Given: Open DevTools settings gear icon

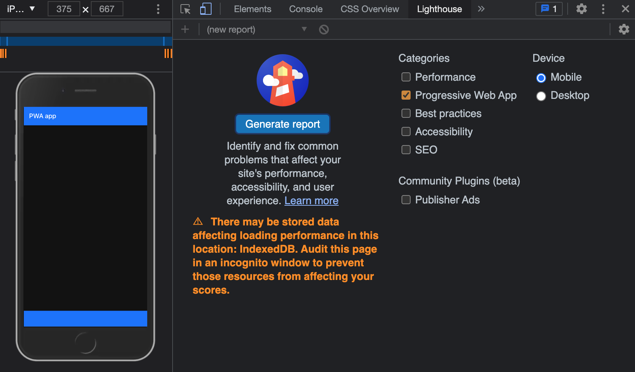Looking at the screenshot, I should (582, 9).
